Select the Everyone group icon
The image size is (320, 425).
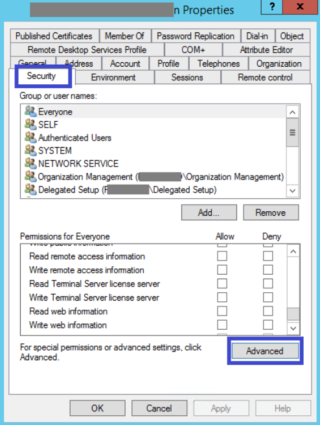30,111
